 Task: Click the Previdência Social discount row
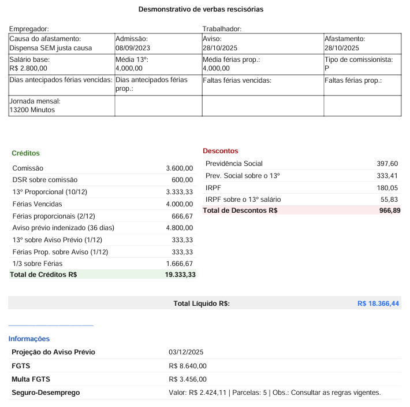[301, 164]
